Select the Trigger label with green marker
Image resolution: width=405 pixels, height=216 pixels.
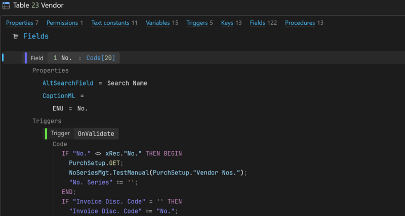60,134
